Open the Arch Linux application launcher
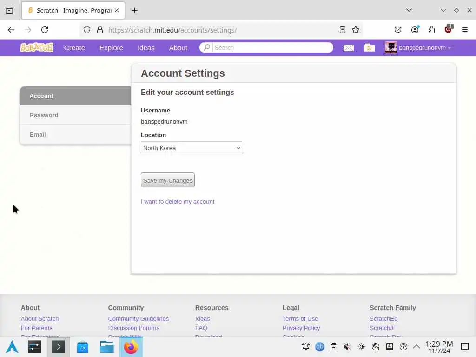 coord(12,347)
